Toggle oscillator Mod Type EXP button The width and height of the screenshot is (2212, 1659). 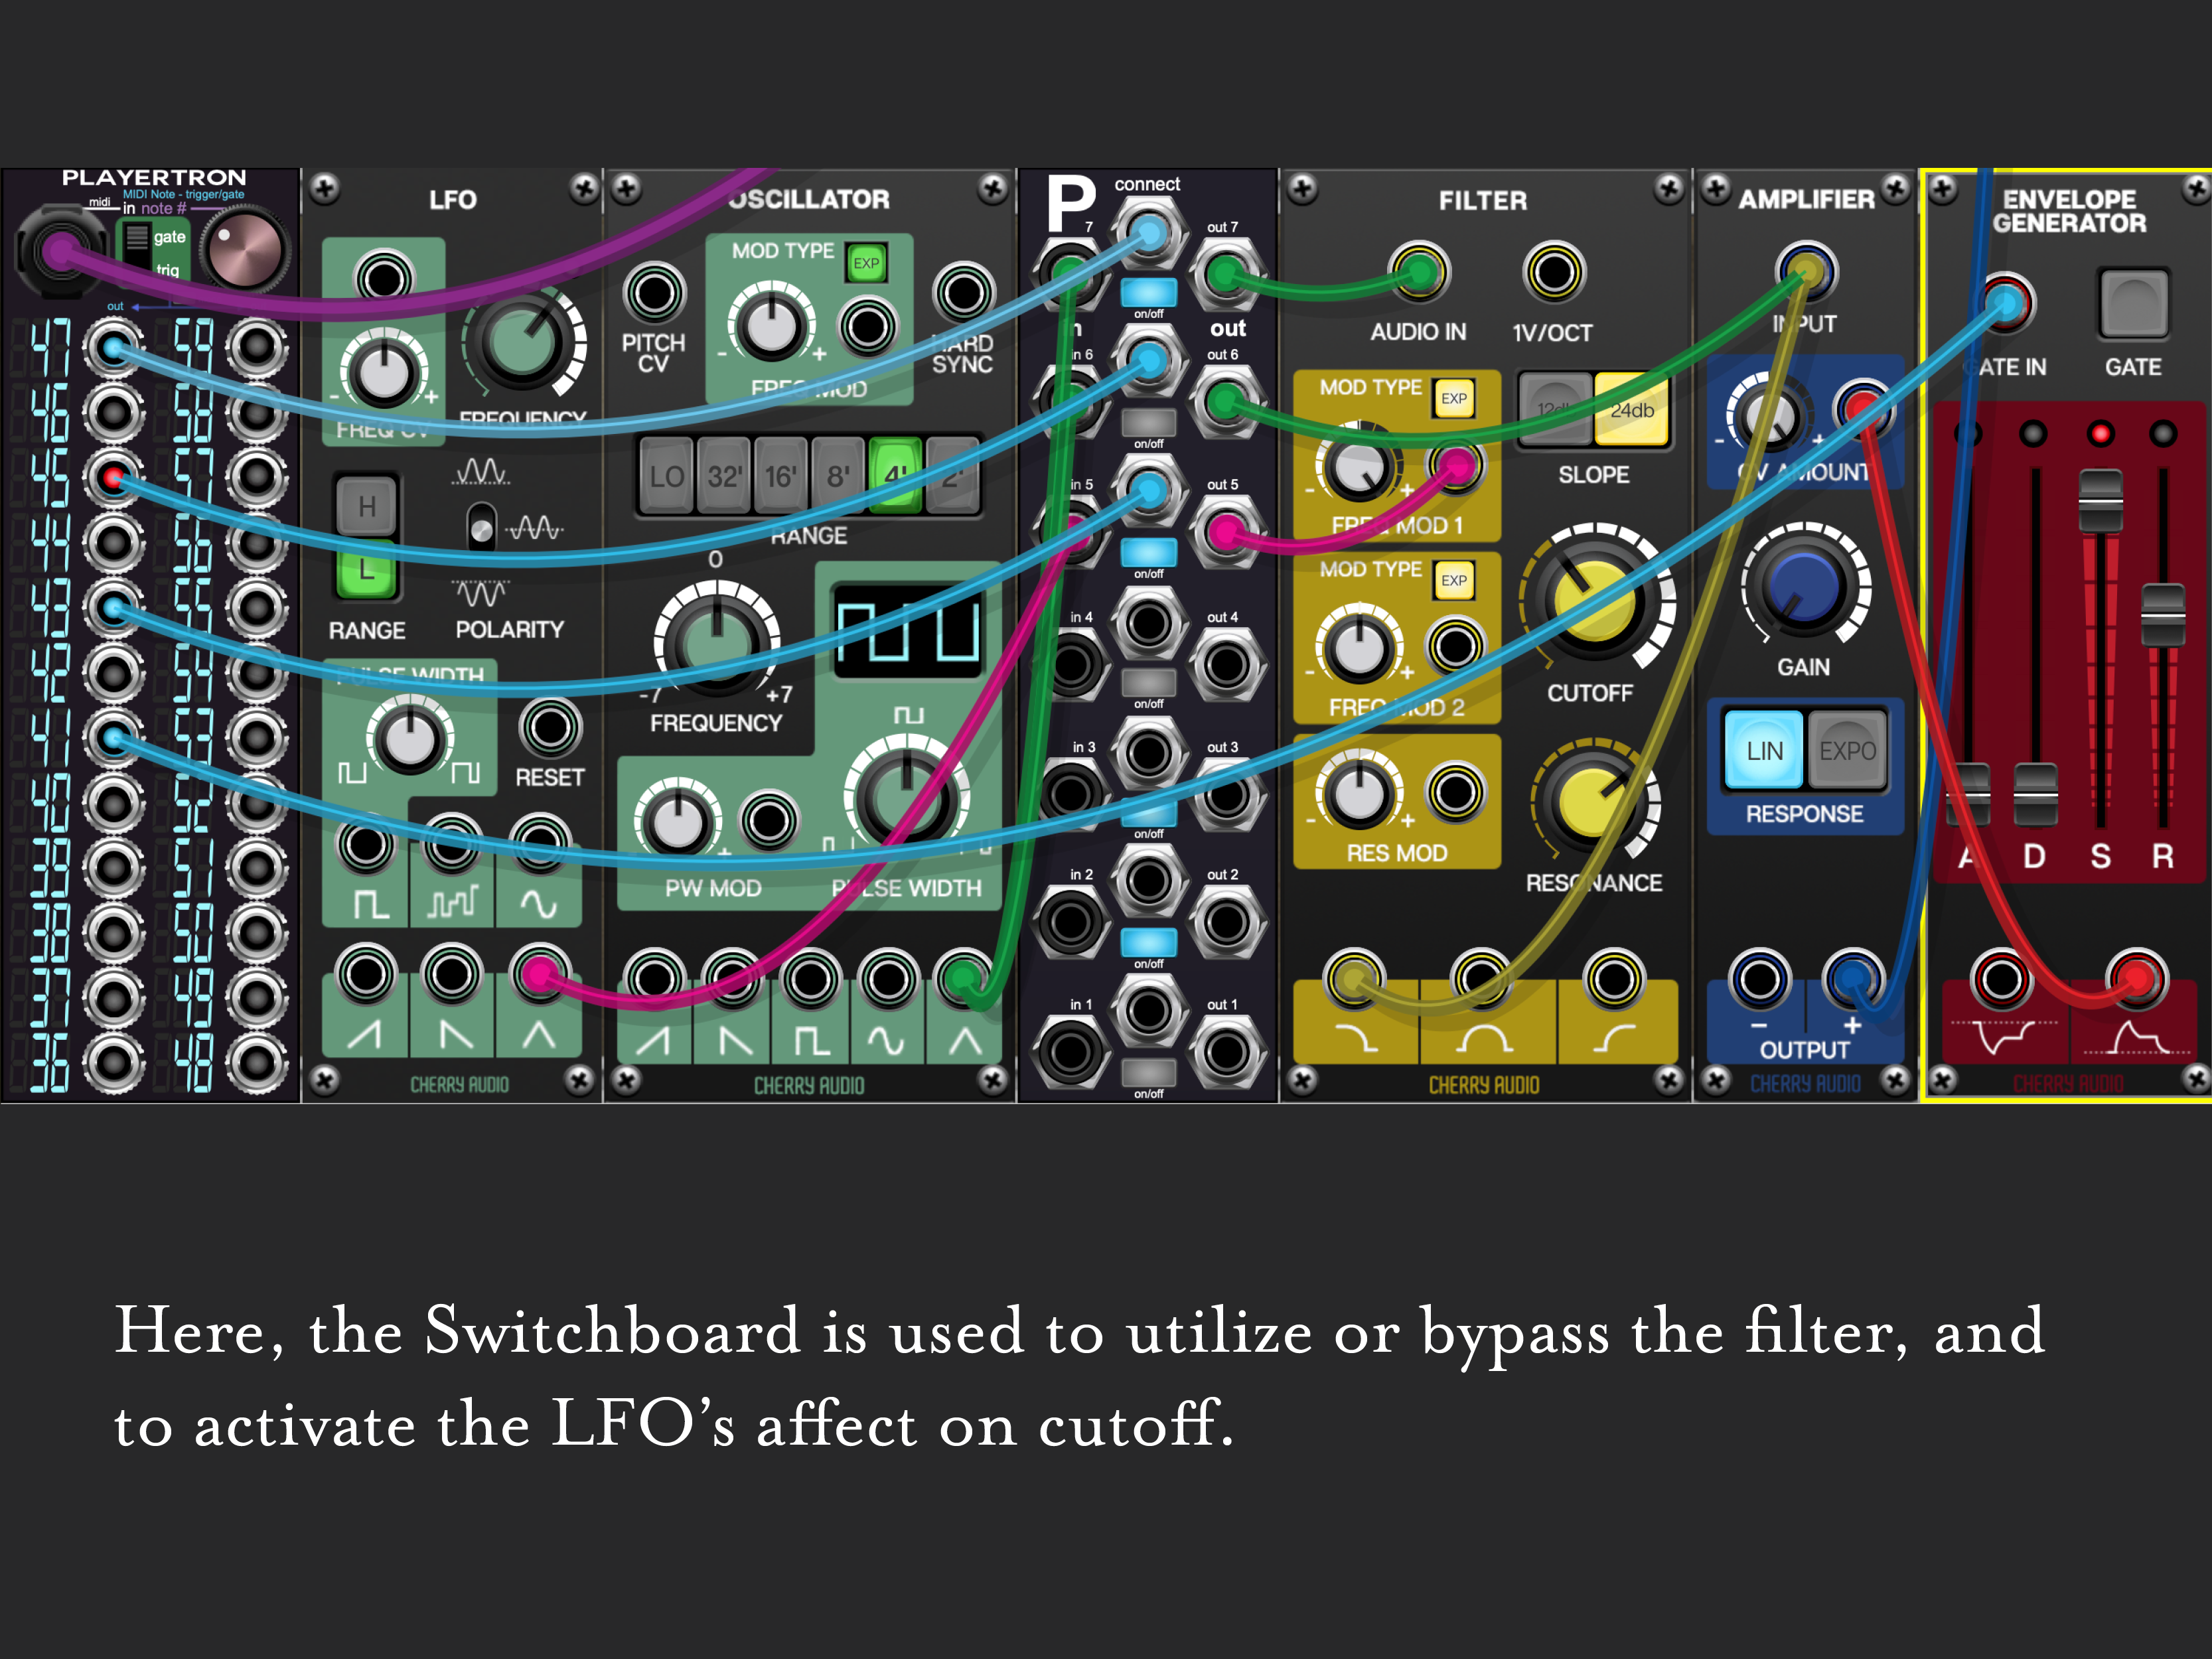point(866,264)
